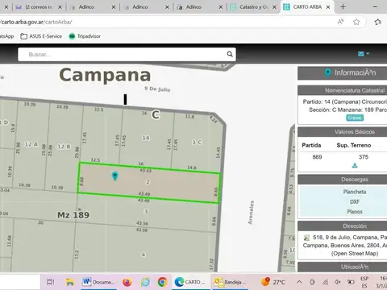Click the Sup. Terreno value 375

click(x=364, y=157)
